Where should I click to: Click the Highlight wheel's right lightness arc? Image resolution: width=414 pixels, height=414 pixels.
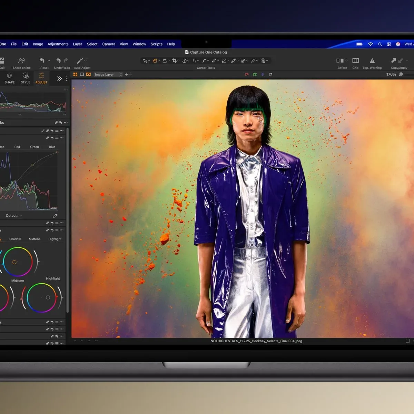pos(61,297)
